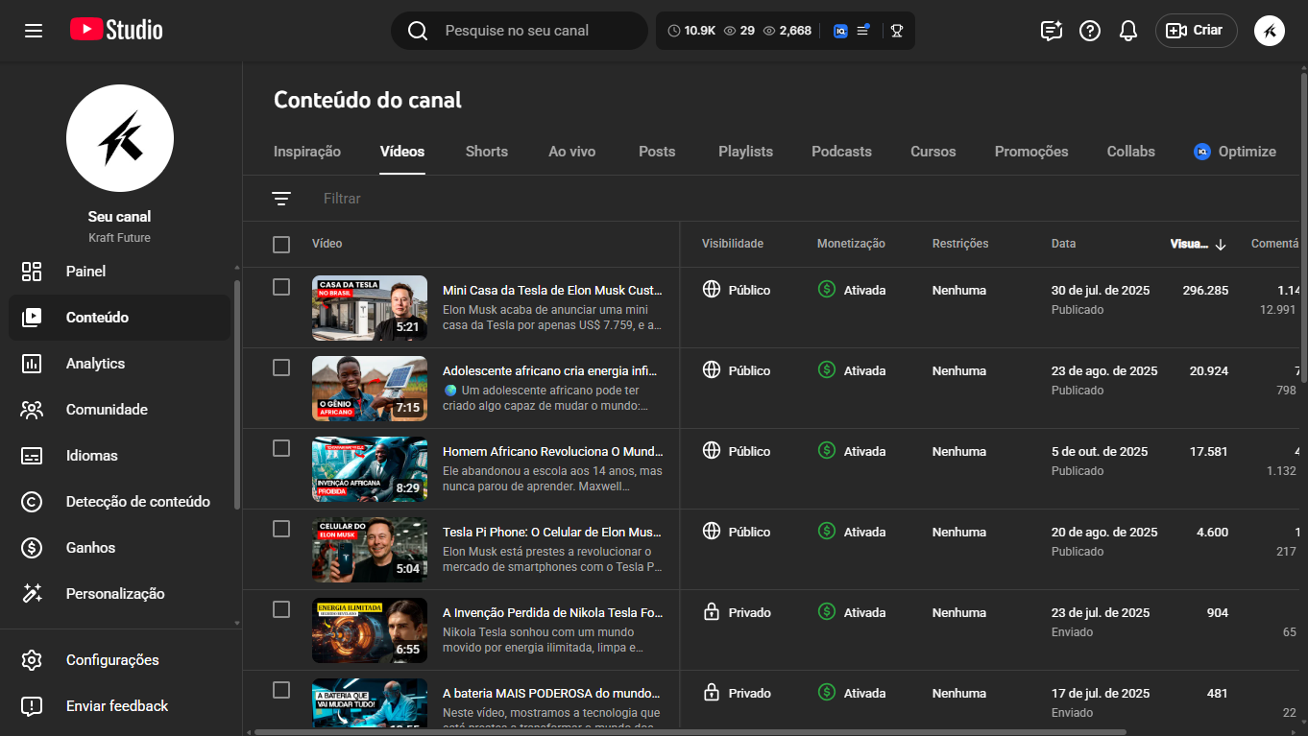Open the notifications bell
The height and width of the screenshot is (736, 1308).
pos(1128,31)
